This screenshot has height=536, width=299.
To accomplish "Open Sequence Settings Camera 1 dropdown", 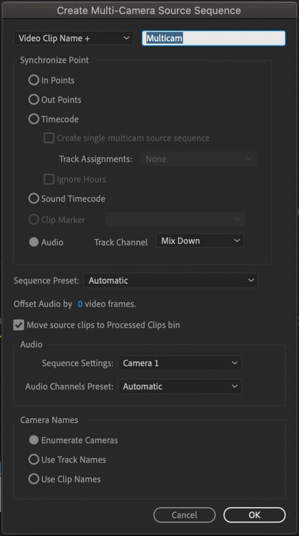I will point(180,363).
